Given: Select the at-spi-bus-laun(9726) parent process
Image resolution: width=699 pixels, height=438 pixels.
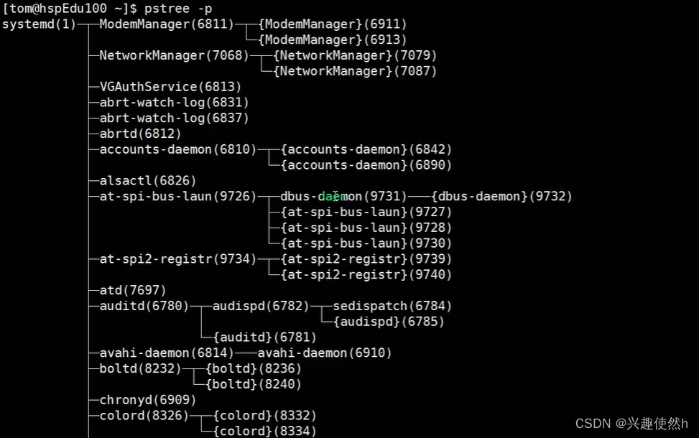Looking at the screenshot, I should click(177, 196).
